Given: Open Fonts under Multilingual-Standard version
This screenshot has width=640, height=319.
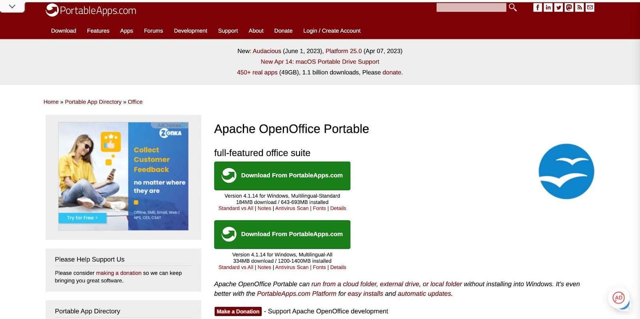Looking at the screenshot, I should click(319, 208).
